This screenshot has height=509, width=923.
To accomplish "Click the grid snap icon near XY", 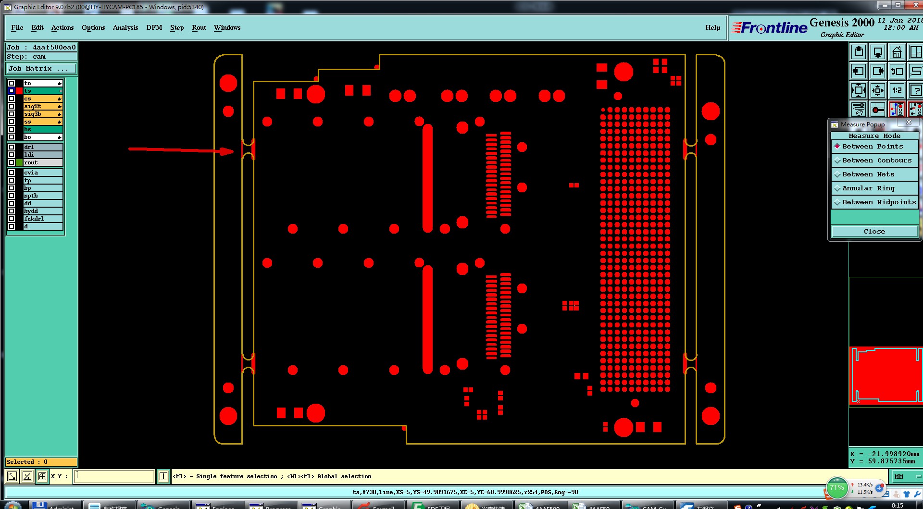I will pos(42,476).
